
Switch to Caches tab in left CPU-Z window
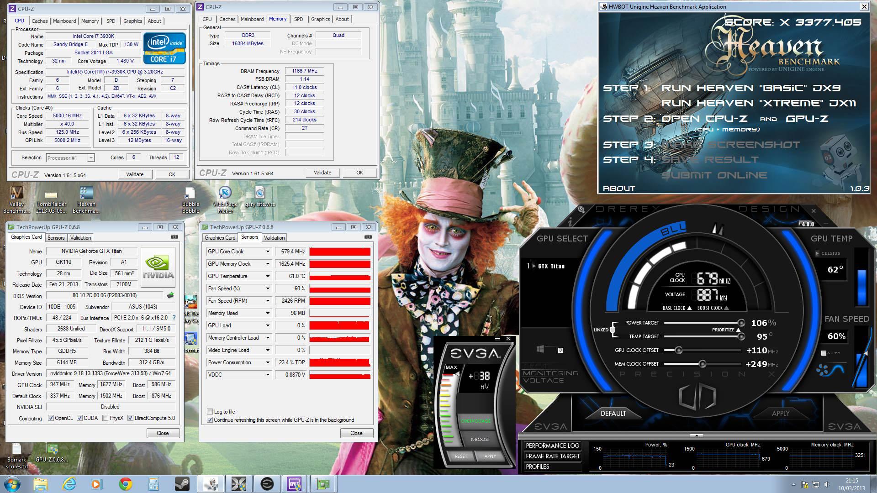click(x=39, y=21)
